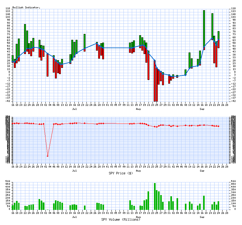This screenshot has height=225, width=242.
Task: Click the -42 label on the right y-axis
Action: click(234, 101)
